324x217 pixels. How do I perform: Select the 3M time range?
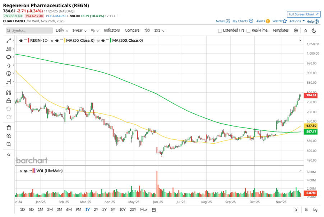pyautogui.click(x=59, y=209)
